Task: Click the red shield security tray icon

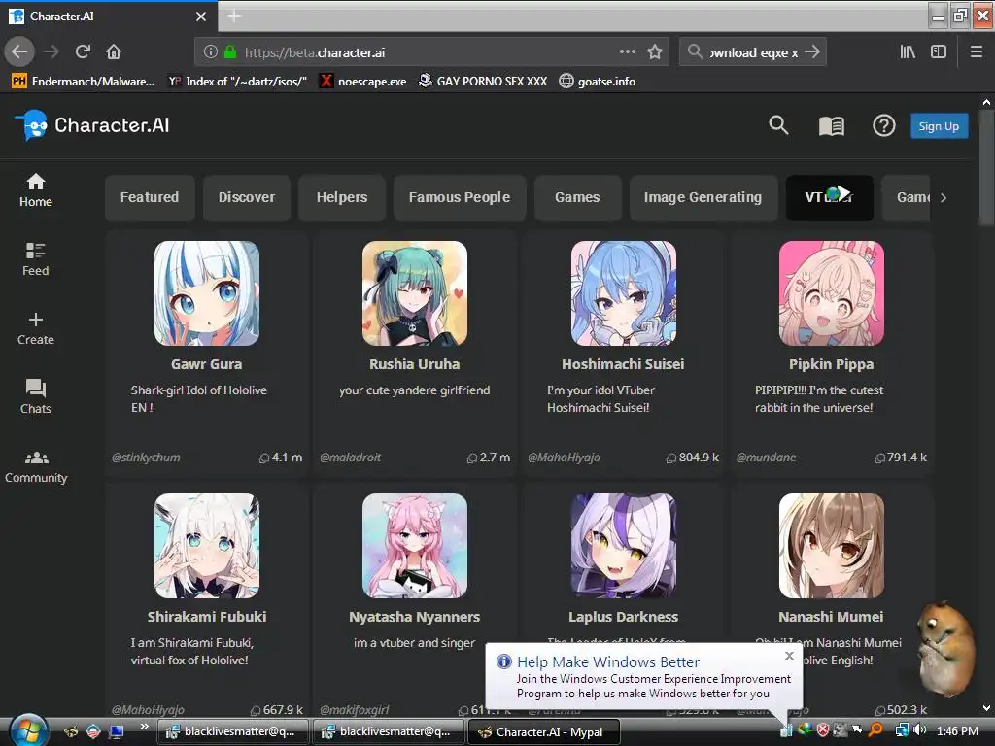Action: pyautogui.click(x=822, y=730)
